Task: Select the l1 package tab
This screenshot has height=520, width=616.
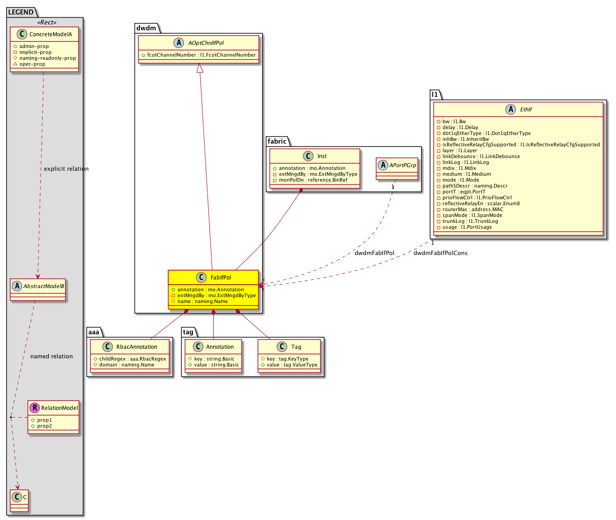Action: point(434,95)
